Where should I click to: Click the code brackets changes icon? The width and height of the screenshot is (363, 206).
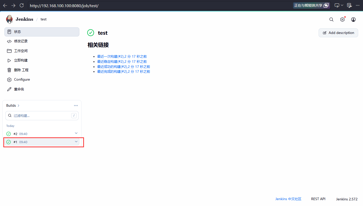click(9, 41)
